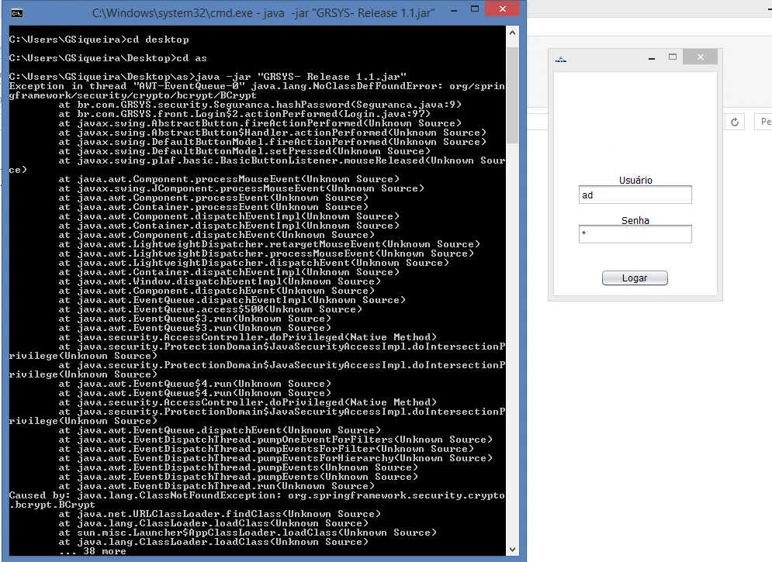Image resolution: width=772 pixels, height=562 pixels.
Task: Click the EventDispatchThread.run stack line
Action: click(220, 486)
